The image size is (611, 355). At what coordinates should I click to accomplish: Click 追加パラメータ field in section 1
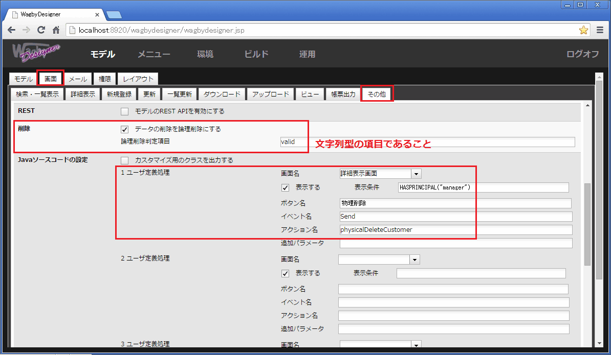point(456,243)
